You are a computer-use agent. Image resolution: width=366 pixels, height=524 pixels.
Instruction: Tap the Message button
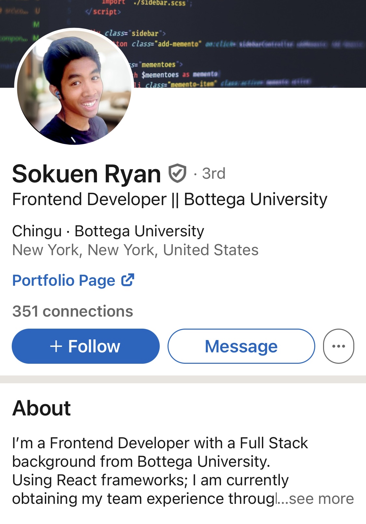(x=241, y=346)
